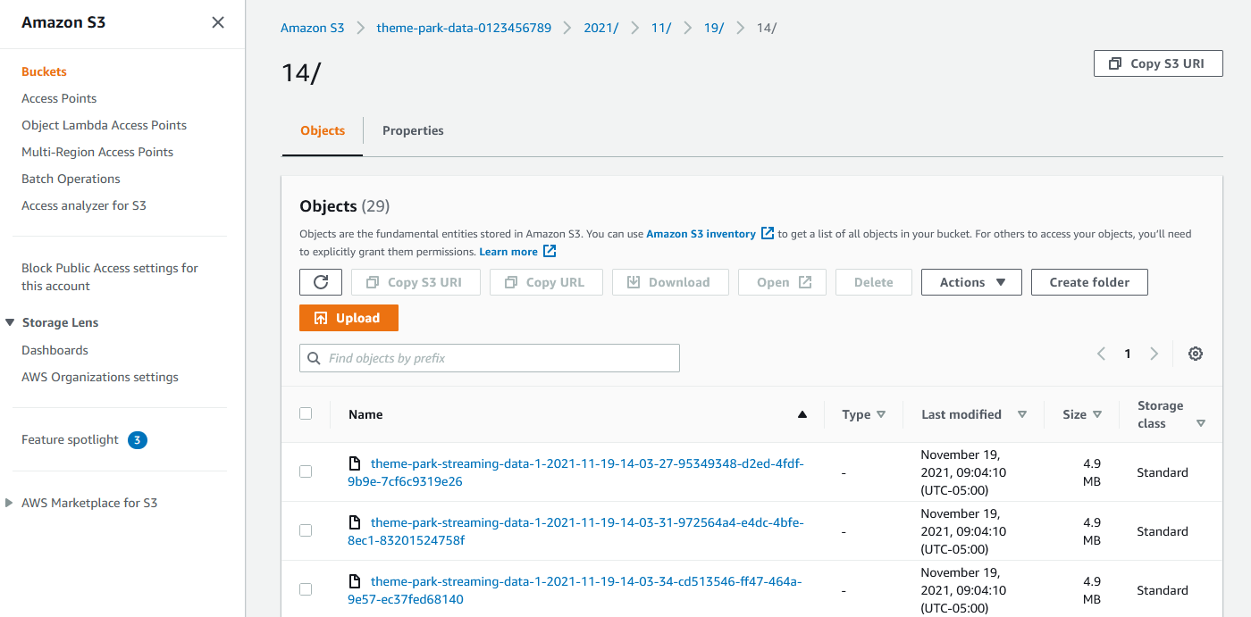Open the Amazon S3 inventory link
This screenshot has width=1251, height=617.
pos(709,234)
